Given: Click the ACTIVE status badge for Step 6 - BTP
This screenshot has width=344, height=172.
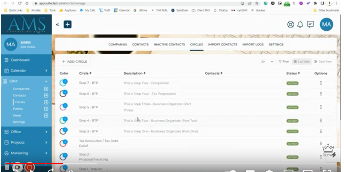Looking at the screenshot, I should [292, 94].
